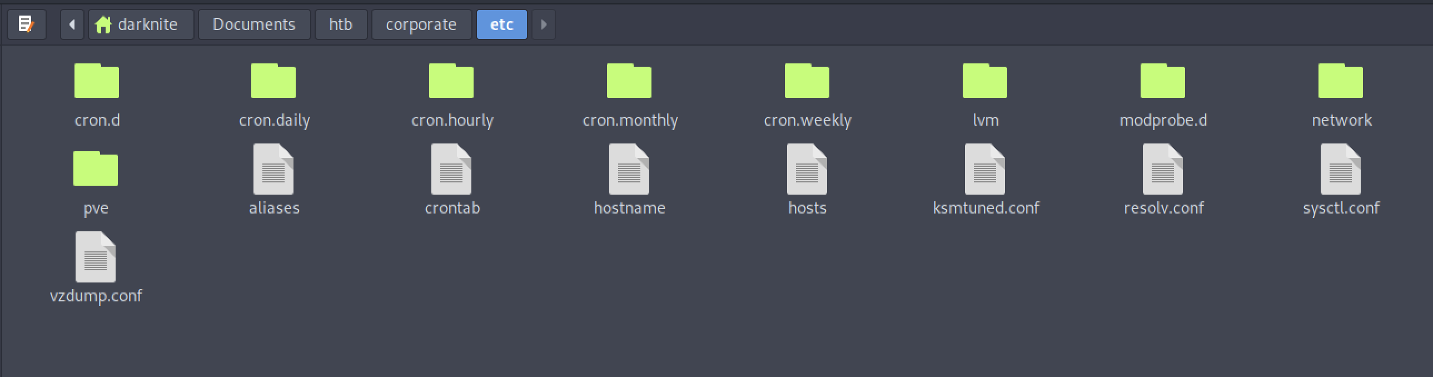Click the active etc breadcrumb

(502, 24)
